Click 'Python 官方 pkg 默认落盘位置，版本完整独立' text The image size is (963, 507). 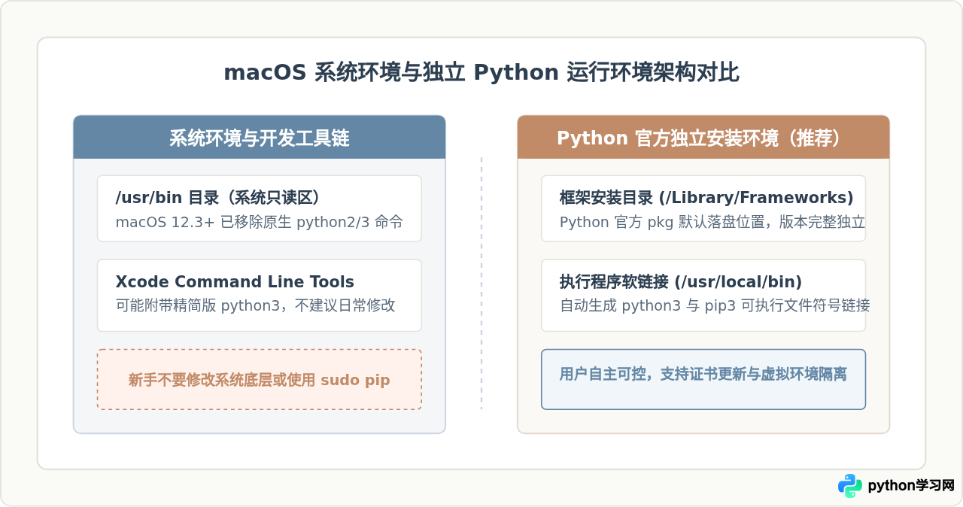tap(712, 223)
